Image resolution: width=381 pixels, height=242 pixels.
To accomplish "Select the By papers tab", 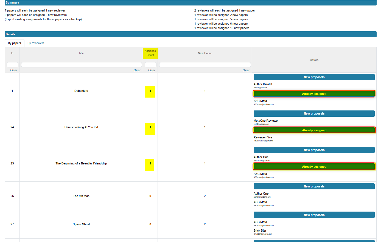I will pos(14,43).
